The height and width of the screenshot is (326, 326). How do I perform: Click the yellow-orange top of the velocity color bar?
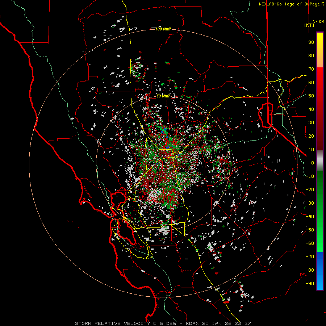(320, 50)
